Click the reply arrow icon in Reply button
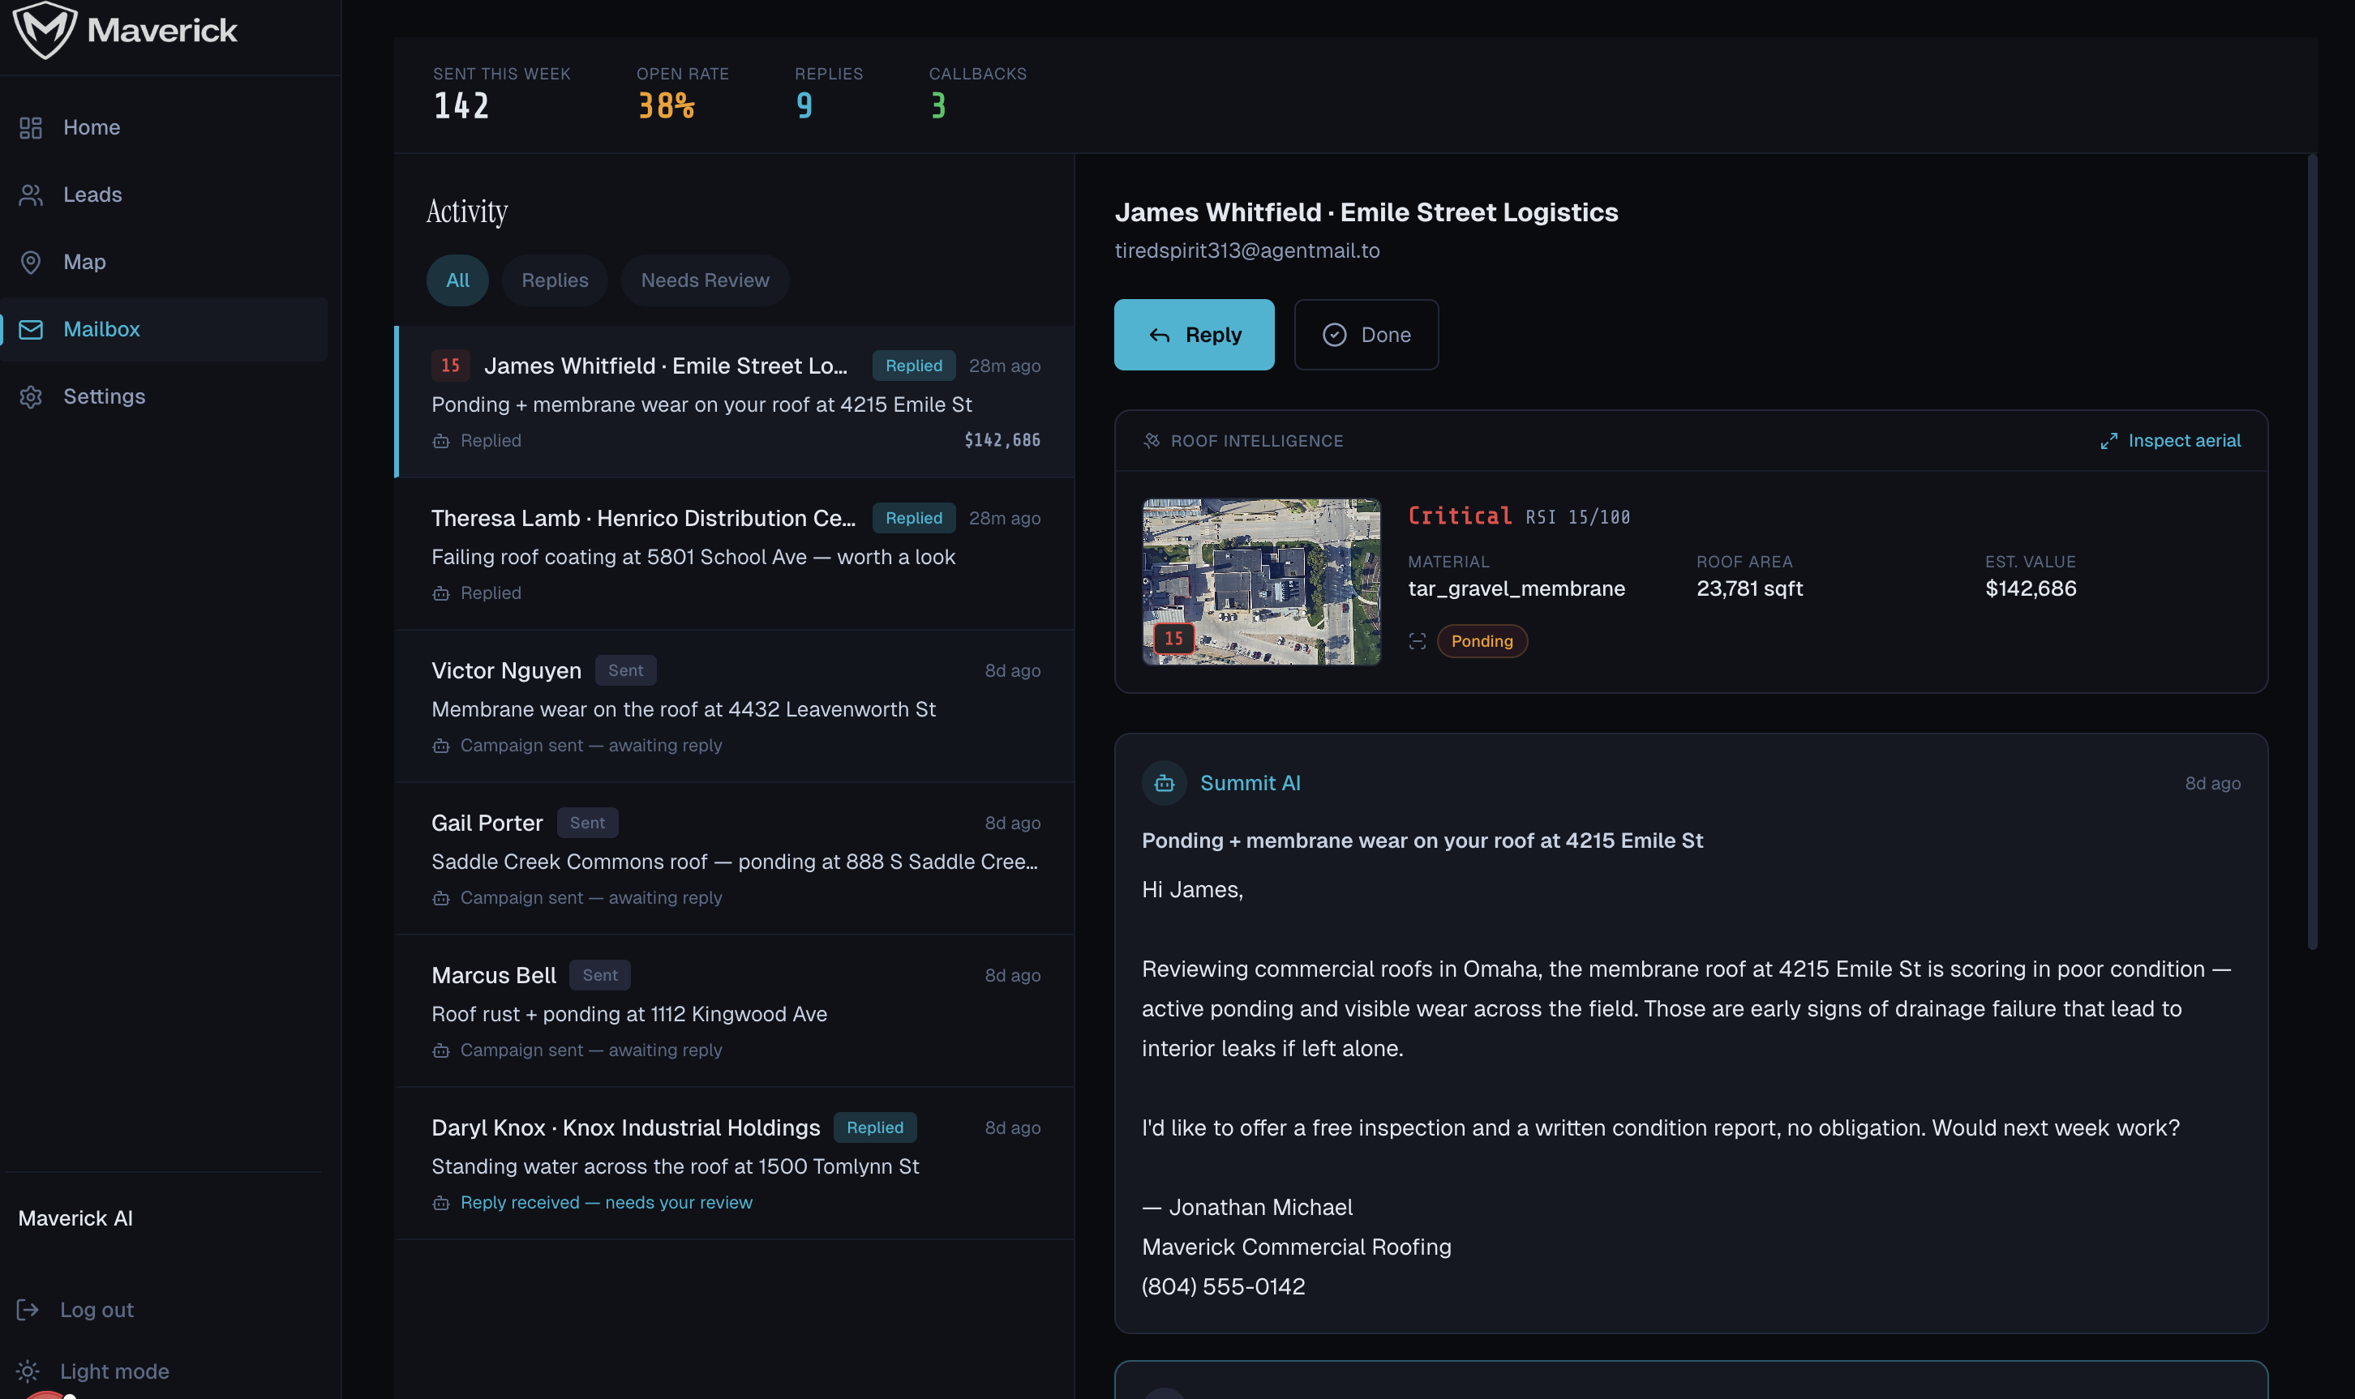This screenshot has width=2355, height=1399. (1159, 336)
